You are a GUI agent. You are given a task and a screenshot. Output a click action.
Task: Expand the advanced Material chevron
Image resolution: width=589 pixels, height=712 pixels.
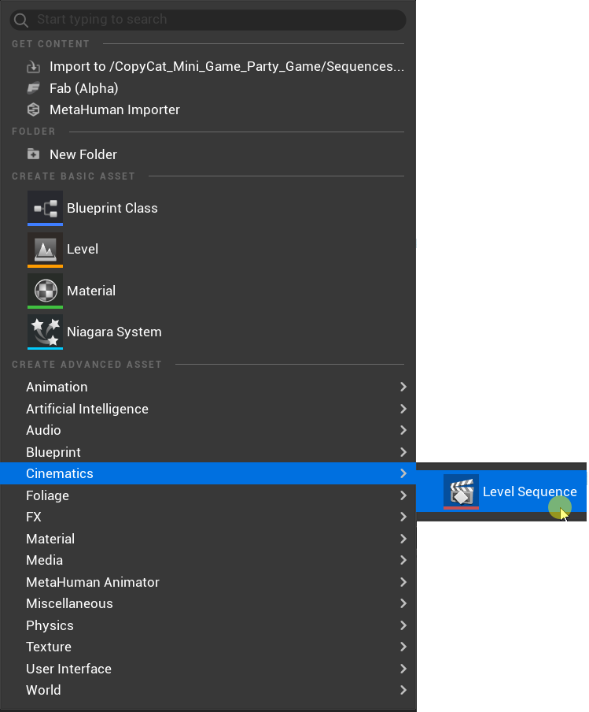click(x=403, y=539)
